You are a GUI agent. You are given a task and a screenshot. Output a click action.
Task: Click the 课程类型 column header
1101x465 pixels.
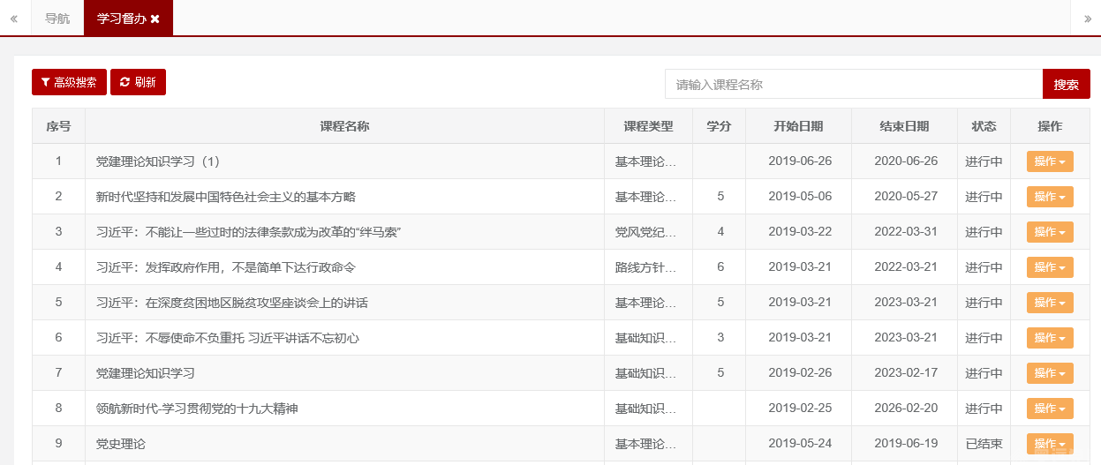click(x=648, y=126)
